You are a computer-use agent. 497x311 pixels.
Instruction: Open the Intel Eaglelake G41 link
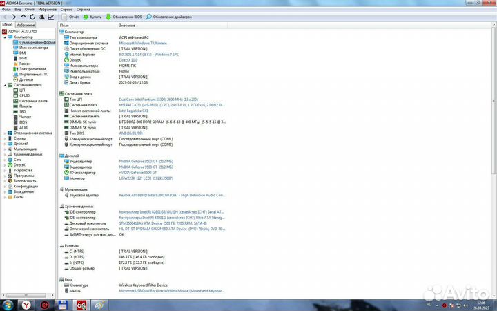133,111
